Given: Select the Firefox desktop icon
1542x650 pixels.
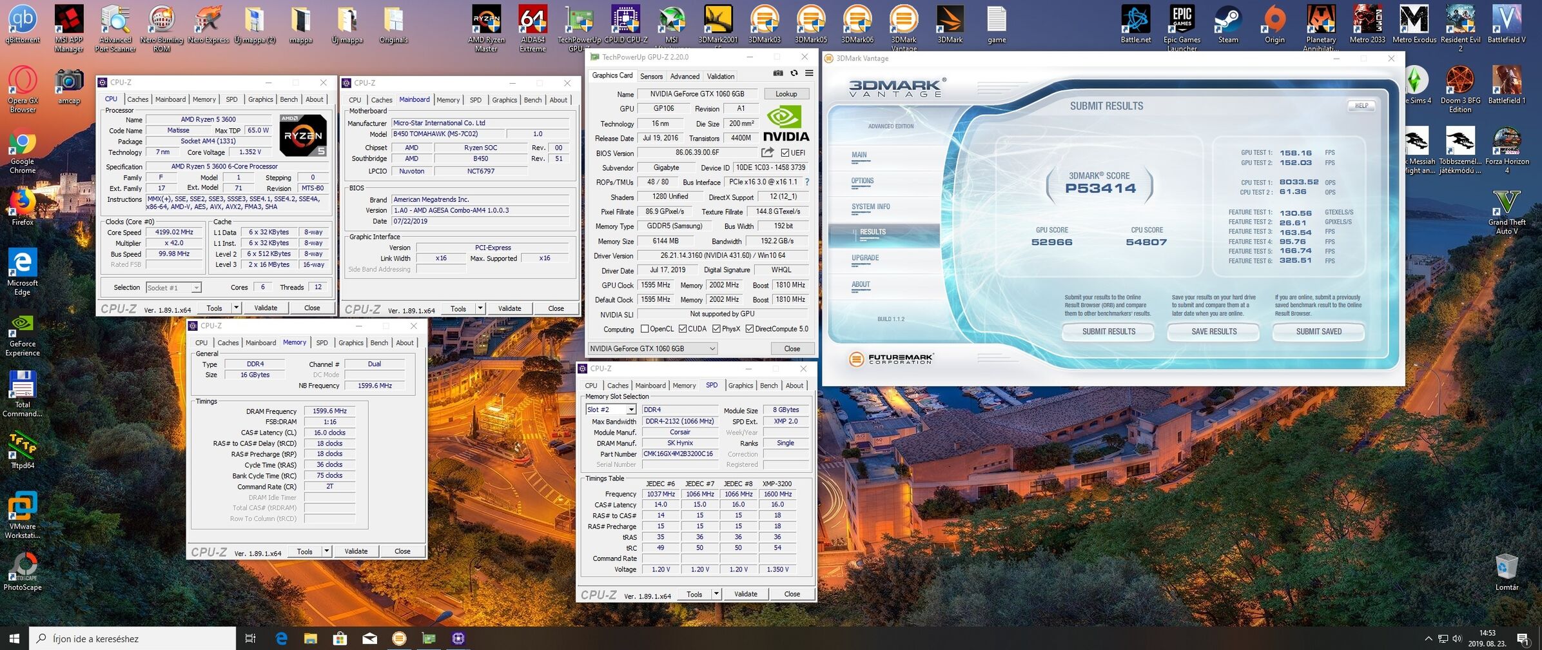Looking at the screenshot, I should coord(23,208).
